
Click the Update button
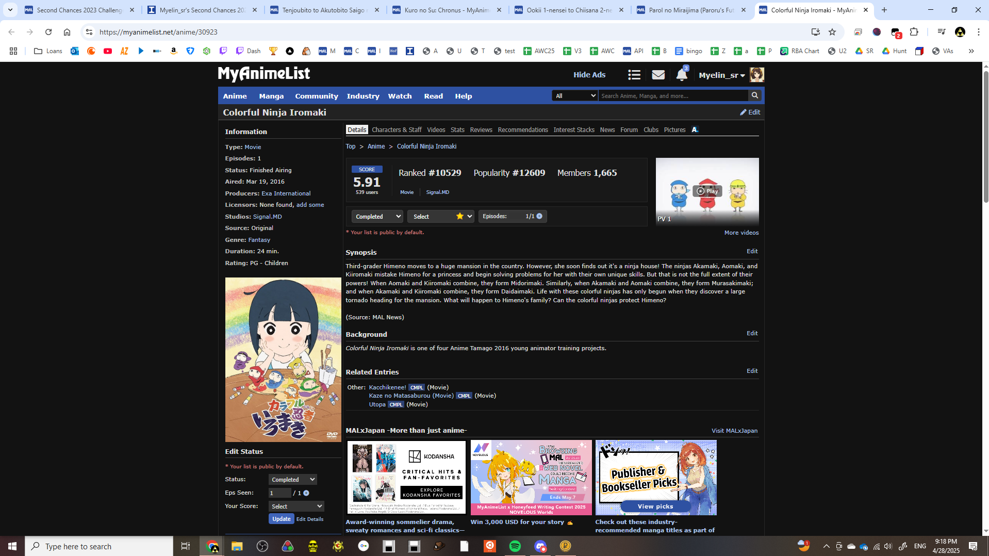[282, 519]
